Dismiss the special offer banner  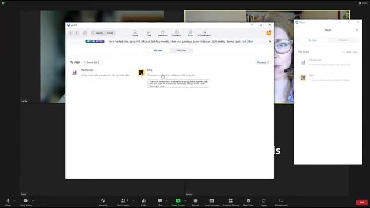(270, 42)
